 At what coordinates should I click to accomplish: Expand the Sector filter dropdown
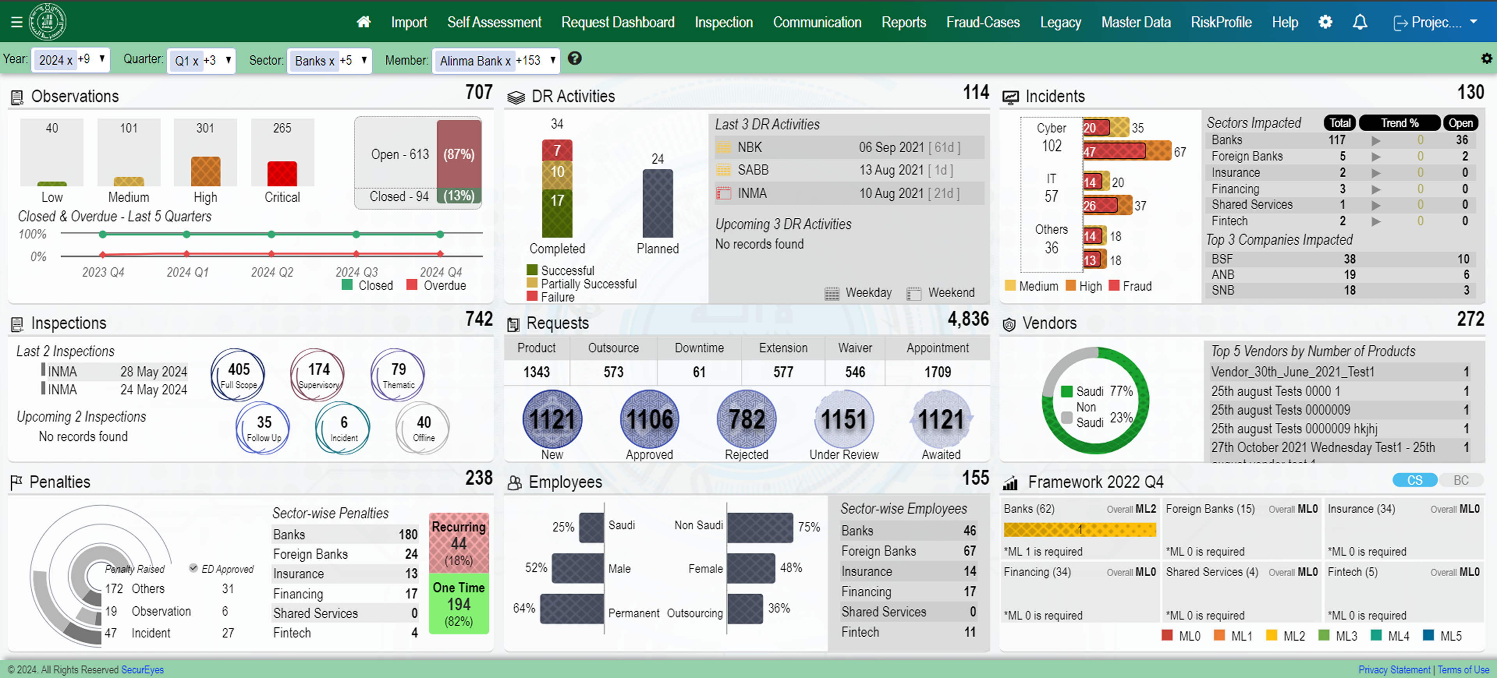364,60
